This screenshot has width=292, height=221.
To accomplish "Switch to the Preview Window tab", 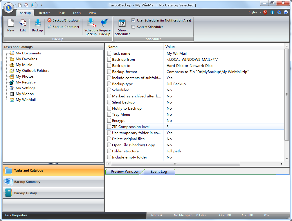I will point(125,172).
